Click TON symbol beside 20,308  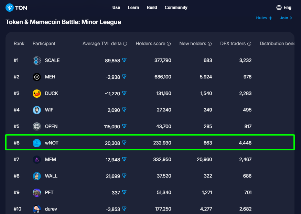pos(124,143)
